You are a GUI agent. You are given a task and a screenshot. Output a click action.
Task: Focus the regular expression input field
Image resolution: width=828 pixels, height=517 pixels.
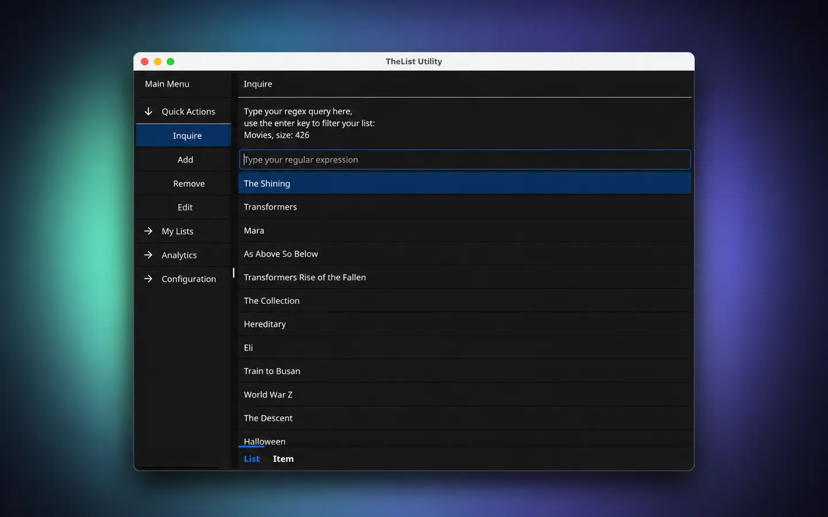point(465,160)
